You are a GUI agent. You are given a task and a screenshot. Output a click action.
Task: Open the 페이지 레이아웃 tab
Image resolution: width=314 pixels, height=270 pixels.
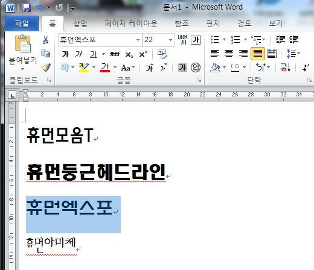(130, 24)
